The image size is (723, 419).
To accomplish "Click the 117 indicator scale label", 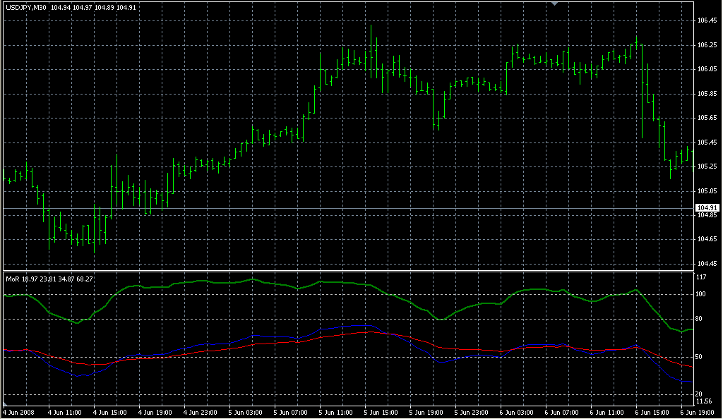I will click(x=701, y=277).
